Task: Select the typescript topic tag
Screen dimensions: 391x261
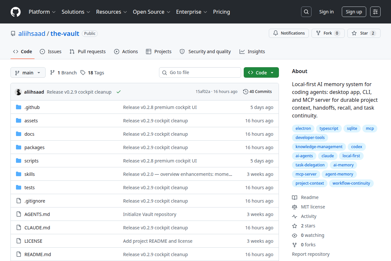Action: click(329, 129)
